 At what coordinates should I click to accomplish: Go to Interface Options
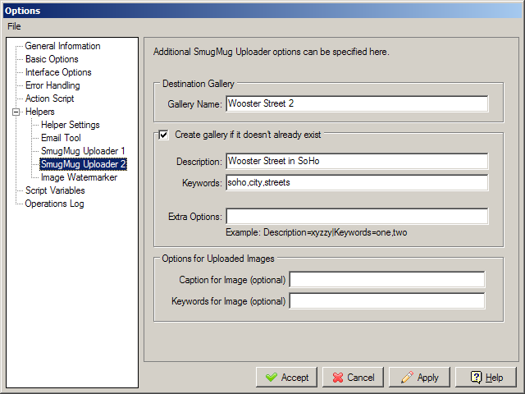pyautogui.click(x=58, y=72)
